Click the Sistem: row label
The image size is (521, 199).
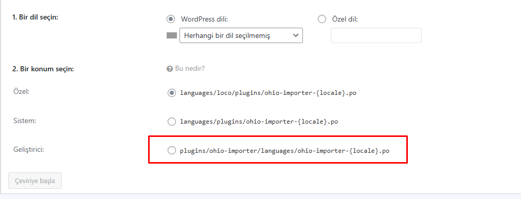point(24,121)
